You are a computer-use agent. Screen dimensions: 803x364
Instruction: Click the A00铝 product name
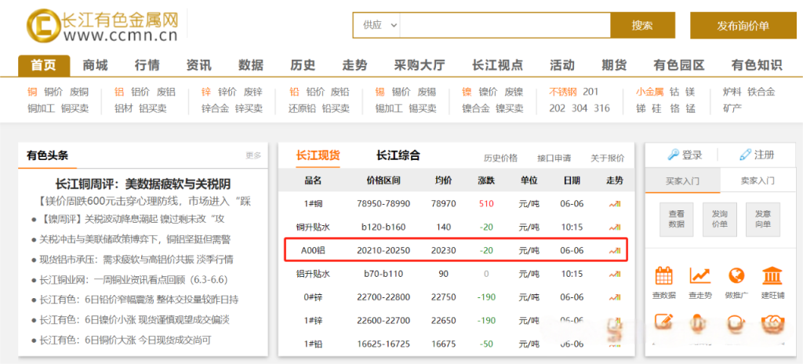(313, 251)
